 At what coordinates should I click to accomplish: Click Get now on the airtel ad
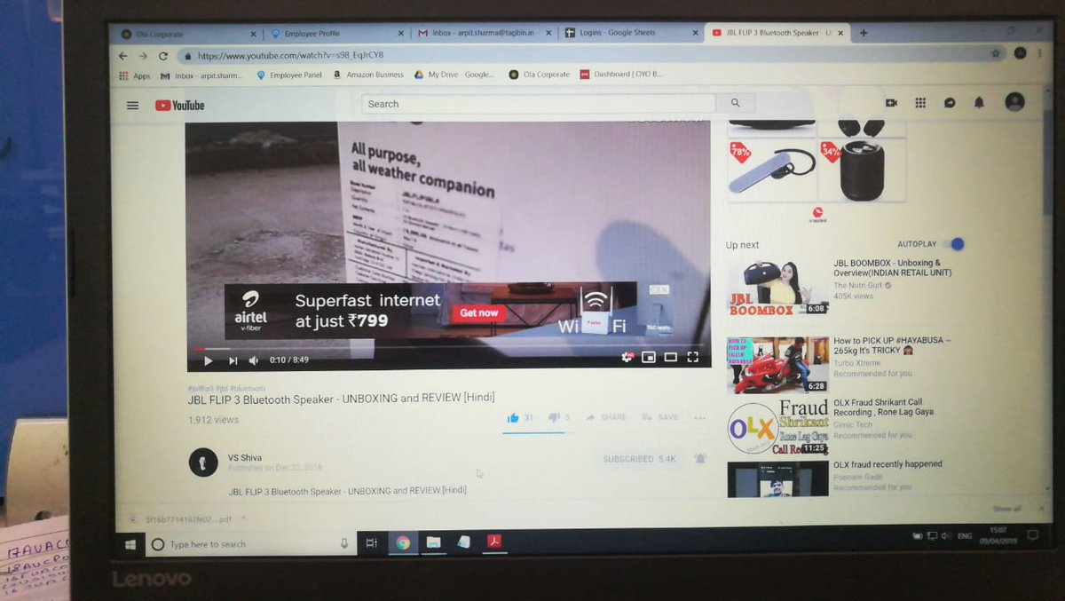click(x=478, y=312)
